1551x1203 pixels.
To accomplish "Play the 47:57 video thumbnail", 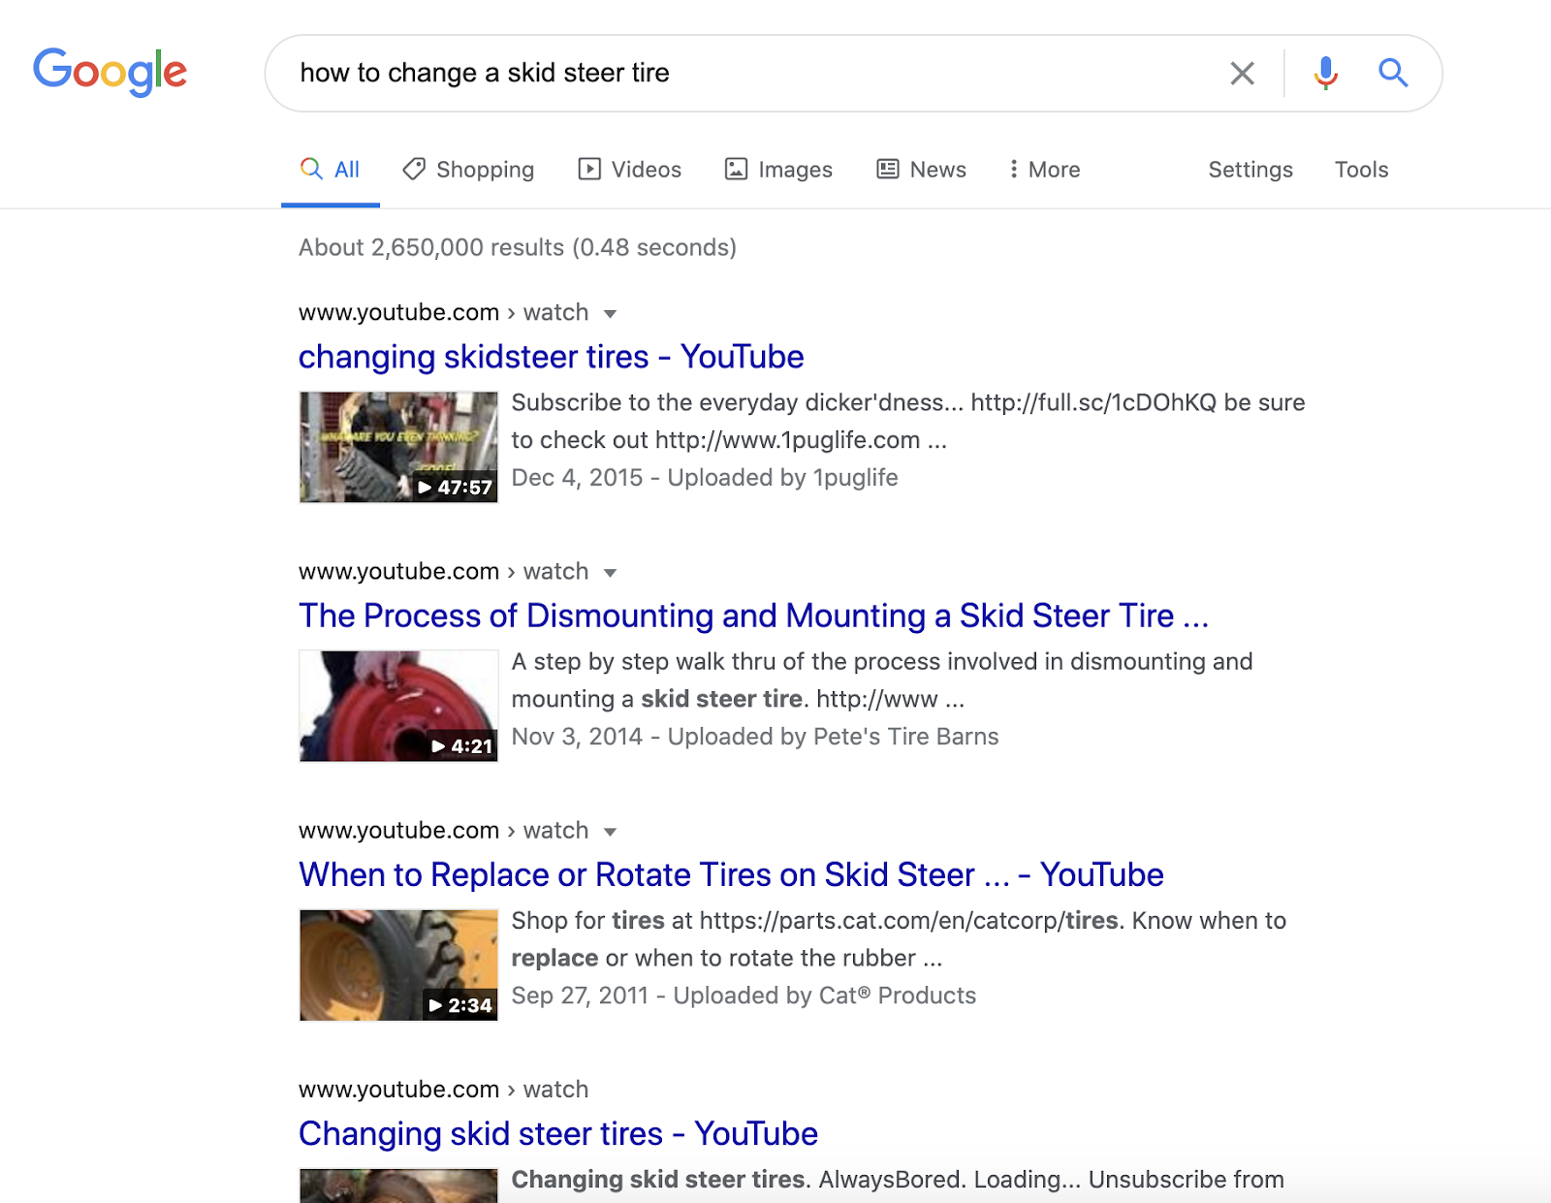I will [x=398, y=447].
